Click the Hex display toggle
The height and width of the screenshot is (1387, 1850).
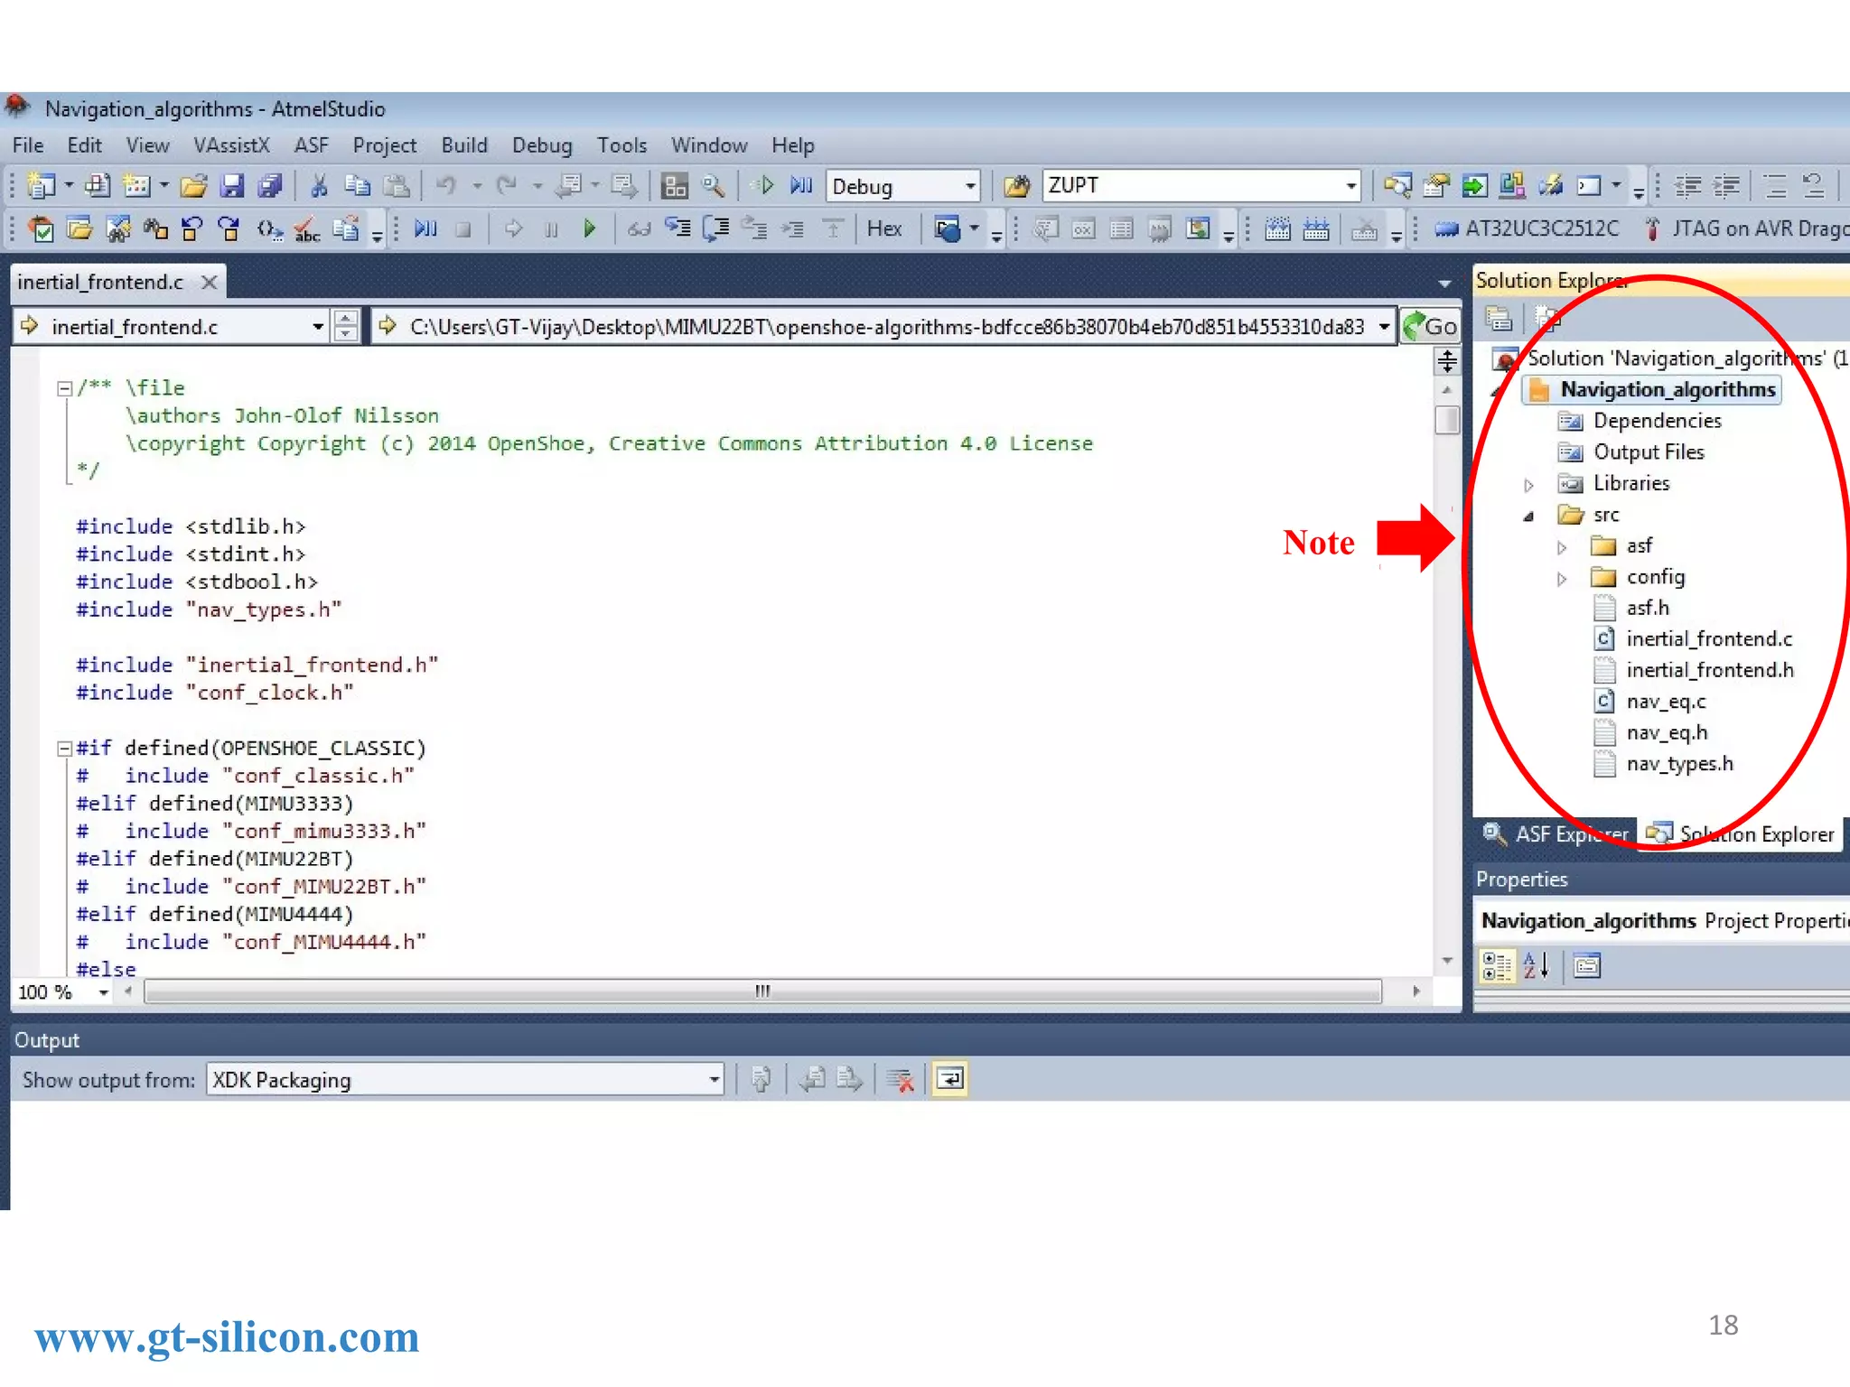(884, 229)
